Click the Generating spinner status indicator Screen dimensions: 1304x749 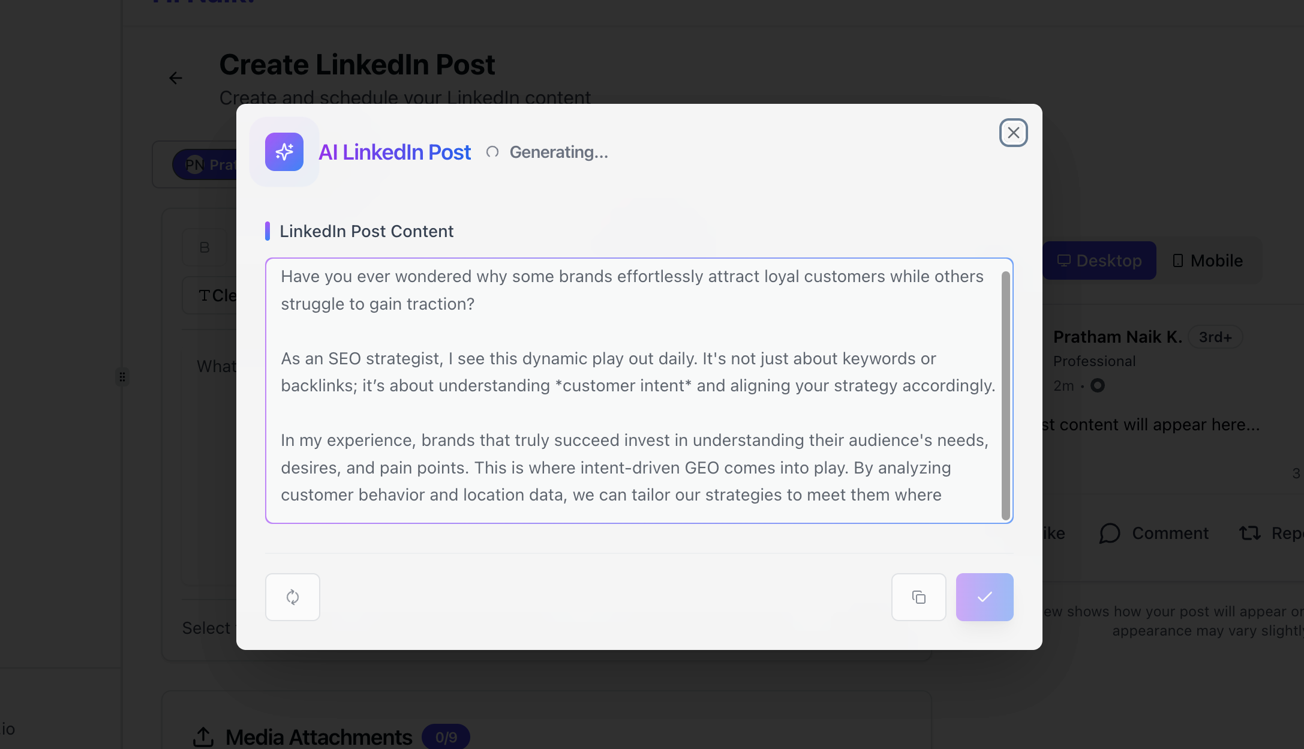[x=492, y=152]
